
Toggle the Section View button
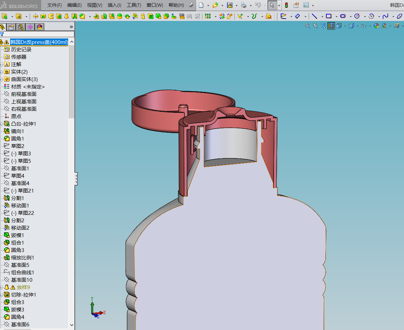tap(331, 26)
